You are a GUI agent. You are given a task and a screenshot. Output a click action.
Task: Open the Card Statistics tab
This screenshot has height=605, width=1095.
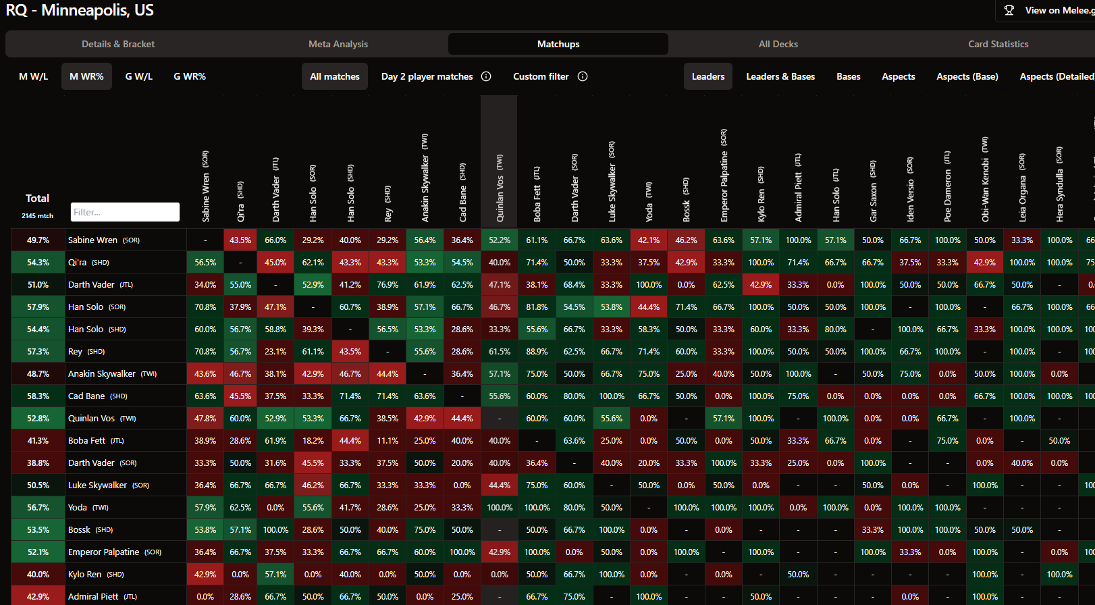tap(998, 44)
